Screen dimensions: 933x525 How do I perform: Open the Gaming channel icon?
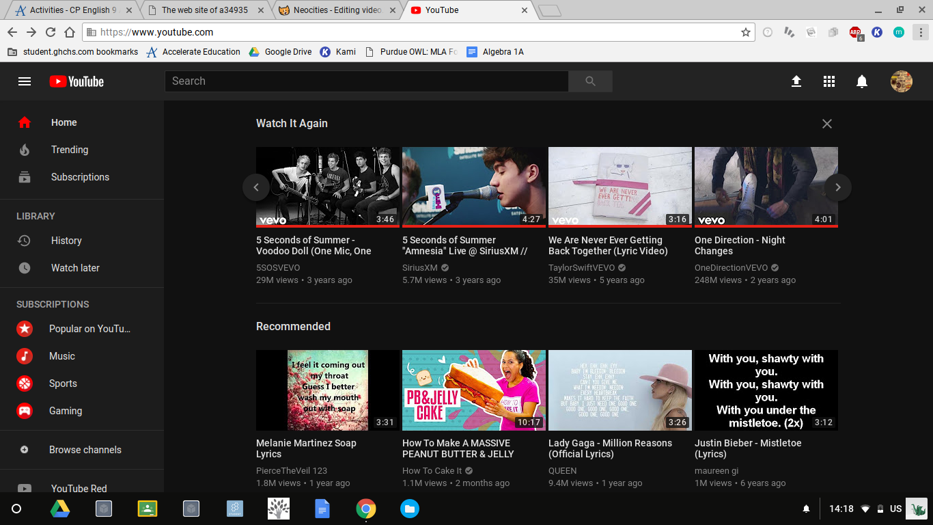(25, 411)
